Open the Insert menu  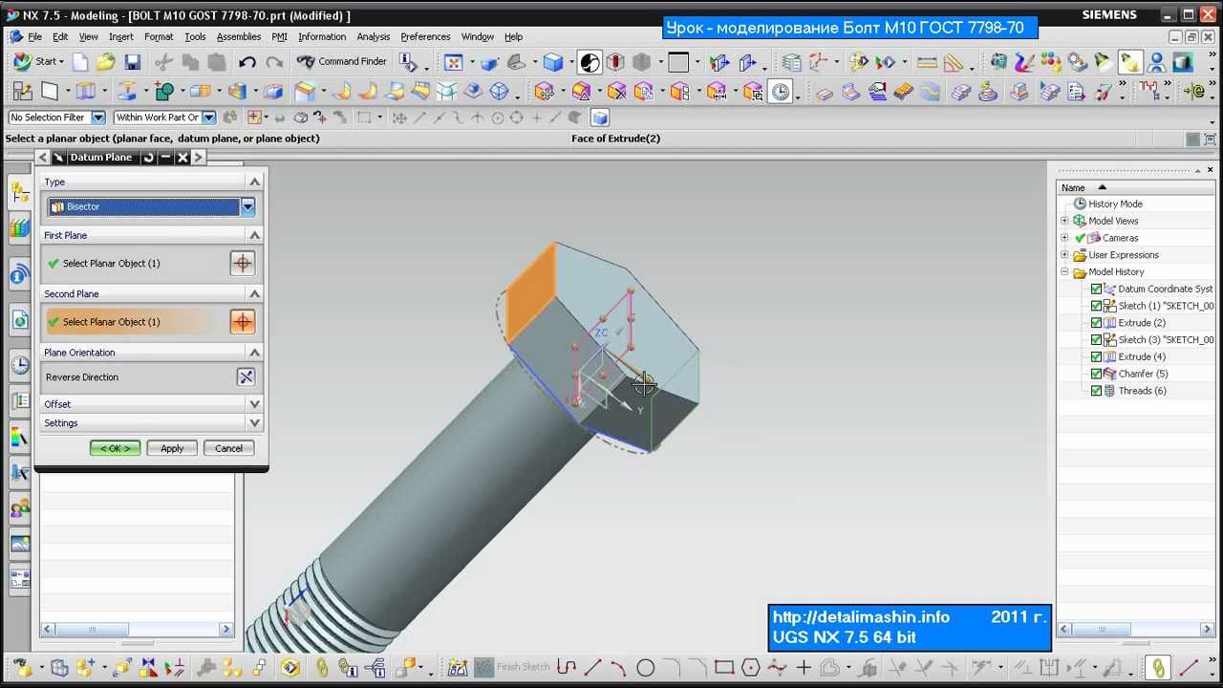[x=120, y=36]
